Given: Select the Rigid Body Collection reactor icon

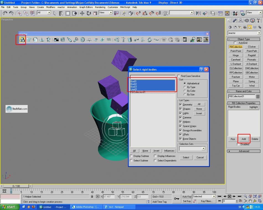Looking at the screenshot, I should click(22, 40).
